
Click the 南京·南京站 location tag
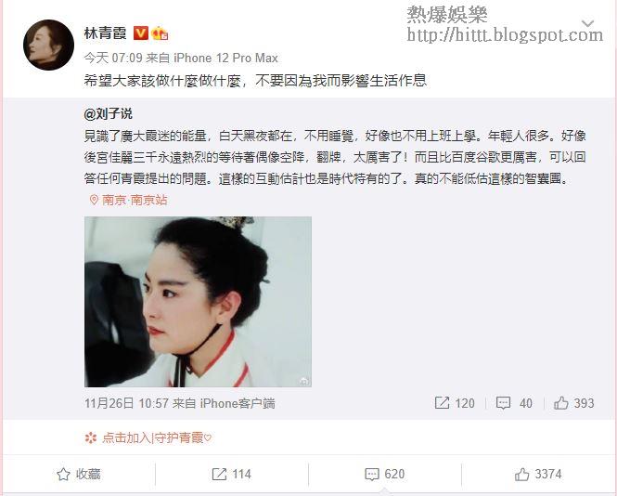click(x=129, y=200)
